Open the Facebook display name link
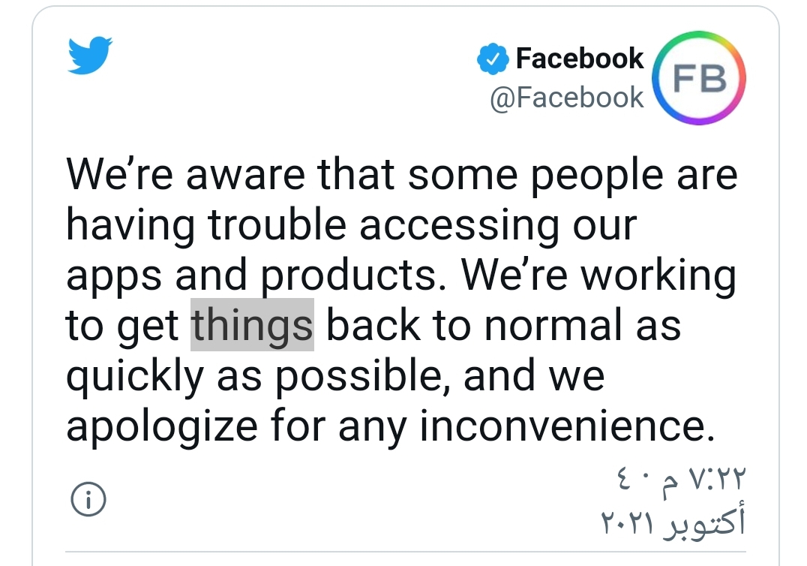The height and width of the screenshot is (566, 807). click(x=579, y=59)
